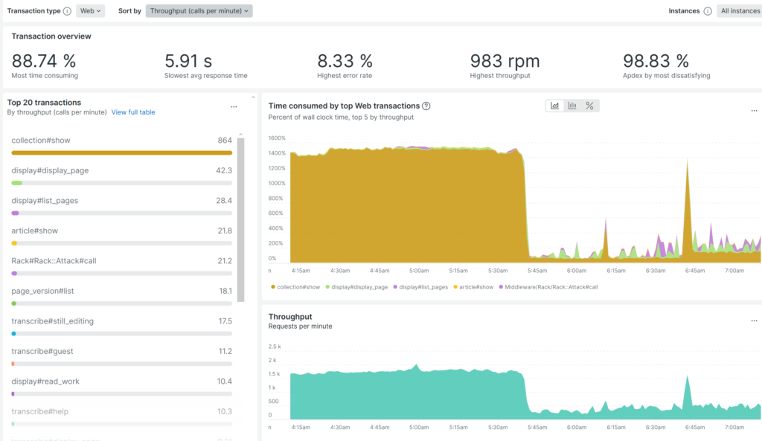
Task: Open the Web transaction type dropdown
Action: pyautogui.click(x=90, y=10)
